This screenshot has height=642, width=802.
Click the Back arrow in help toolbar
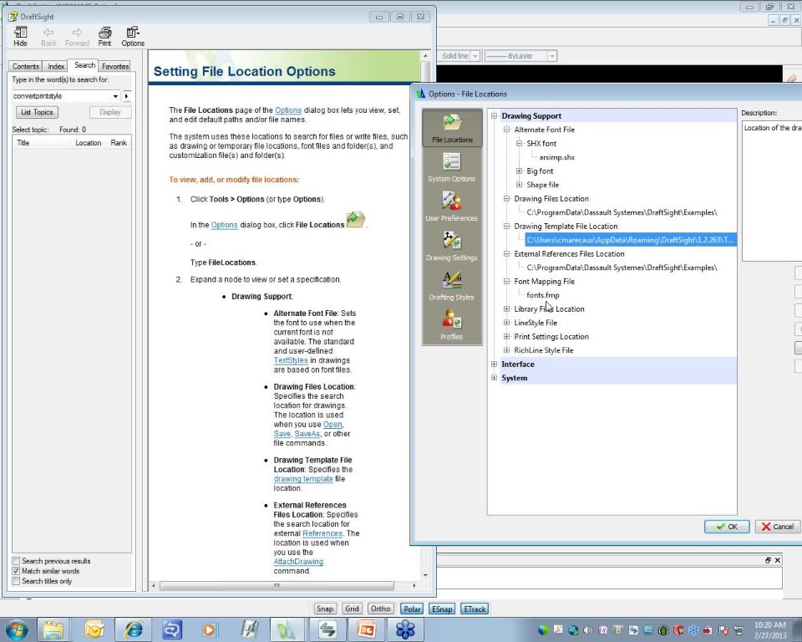pos(48,36)
